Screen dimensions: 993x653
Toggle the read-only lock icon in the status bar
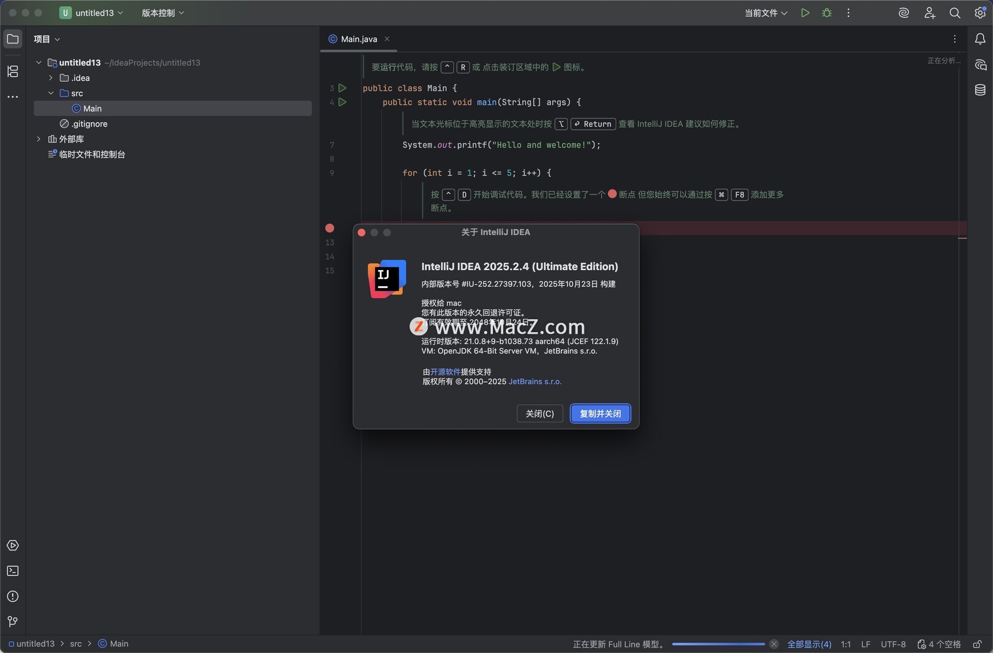click(x=977, y=644)
